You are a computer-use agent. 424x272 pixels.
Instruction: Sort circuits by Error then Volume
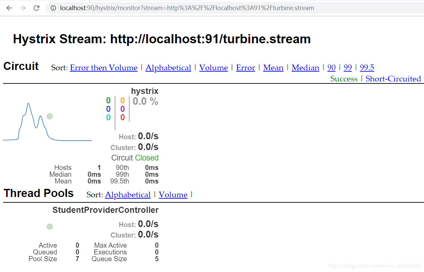104,68
